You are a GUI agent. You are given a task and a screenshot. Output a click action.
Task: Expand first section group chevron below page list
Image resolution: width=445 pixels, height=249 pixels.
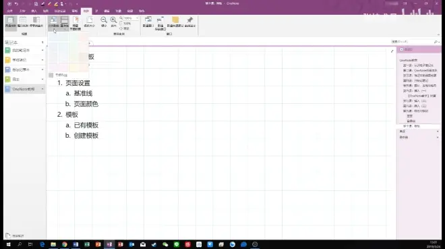(x=438, y=132)
